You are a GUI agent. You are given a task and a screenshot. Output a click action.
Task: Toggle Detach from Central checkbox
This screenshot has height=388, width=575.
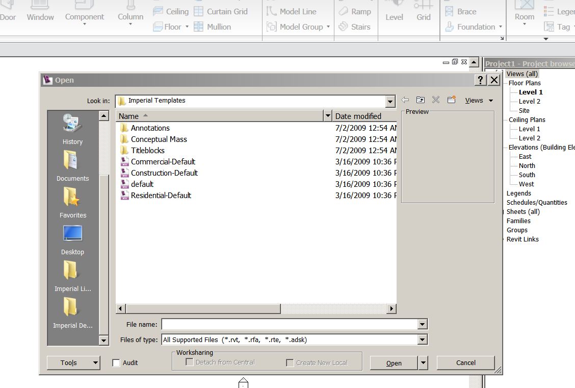click(x=190, y=362)
